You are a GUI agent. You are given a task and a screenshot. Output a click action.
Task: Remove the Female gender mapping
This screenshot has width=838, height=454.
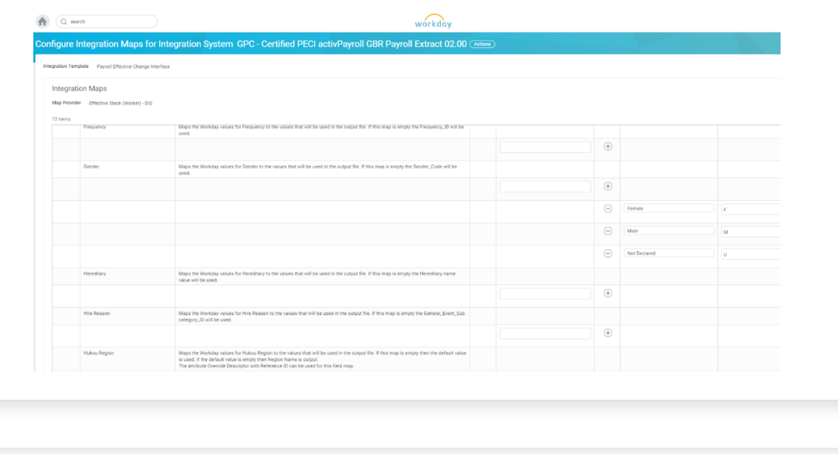tap(607, 208)
